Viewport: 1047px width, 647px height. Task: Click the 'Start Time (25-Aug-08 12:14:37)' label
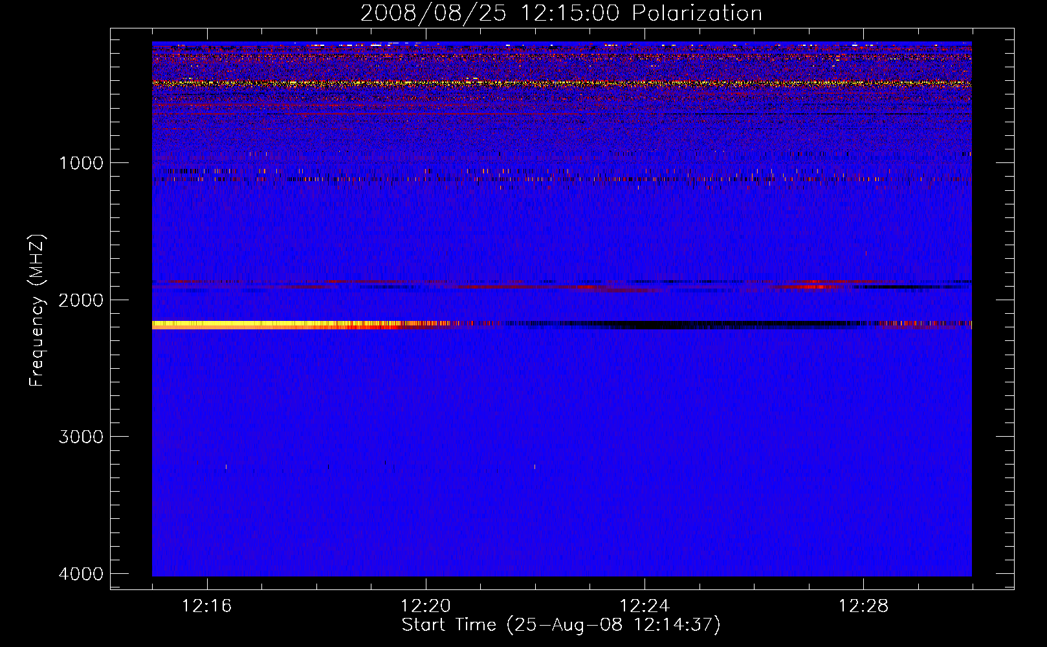tap(561, 625)
